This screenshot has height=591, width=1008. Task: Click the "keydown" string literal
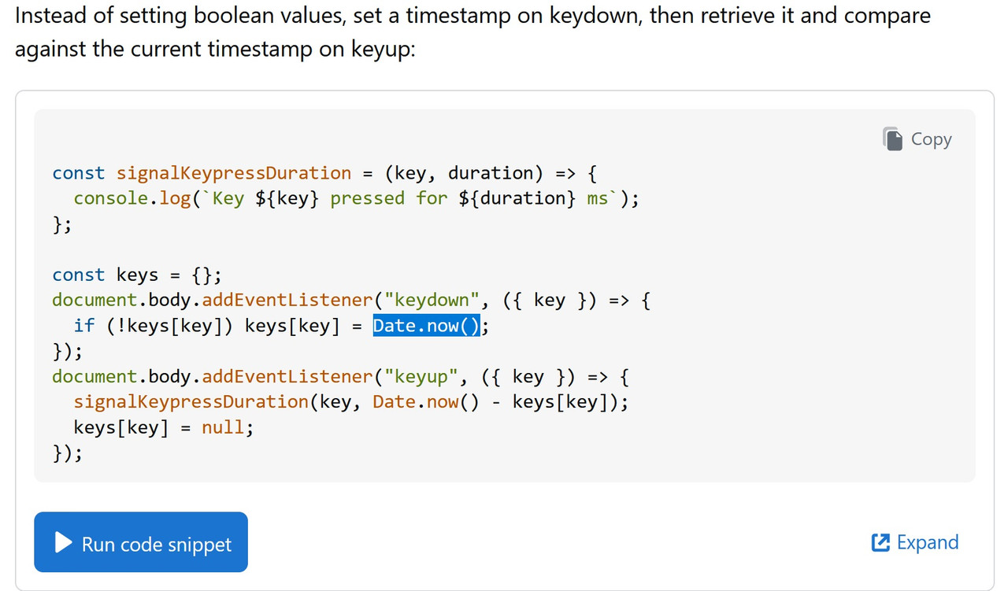point(432,300)
